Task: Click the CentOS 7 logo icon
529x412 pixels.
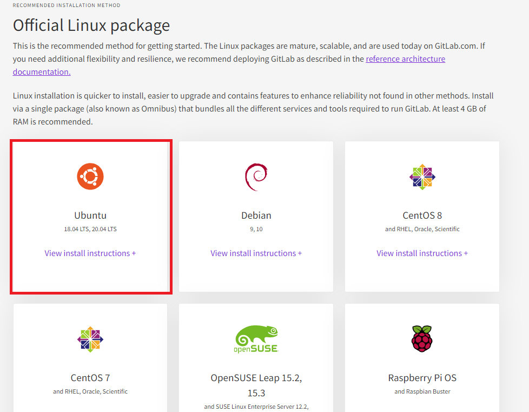Action: [90, 339]
